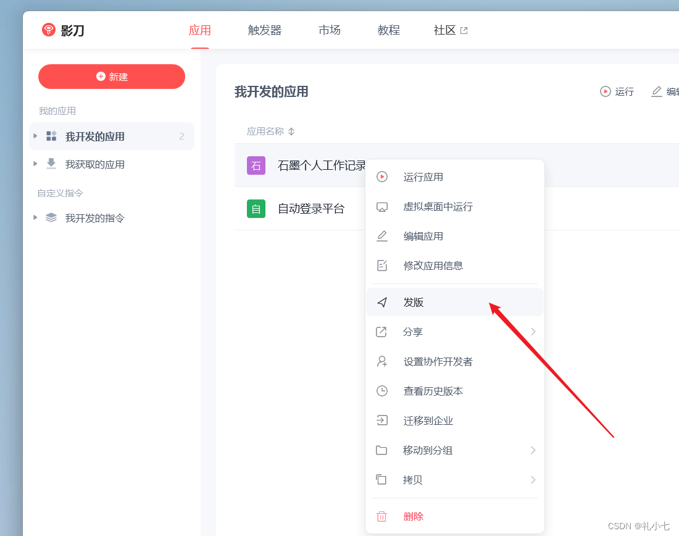This screenshot has width=679, height=536.
Task: Expand the 我获取的应用 tree arrow
Action: point(36,164)
